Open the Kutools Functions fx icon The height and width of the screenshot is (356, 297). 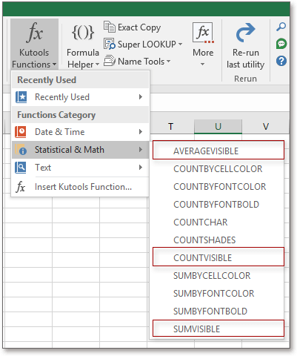(34, 32)
